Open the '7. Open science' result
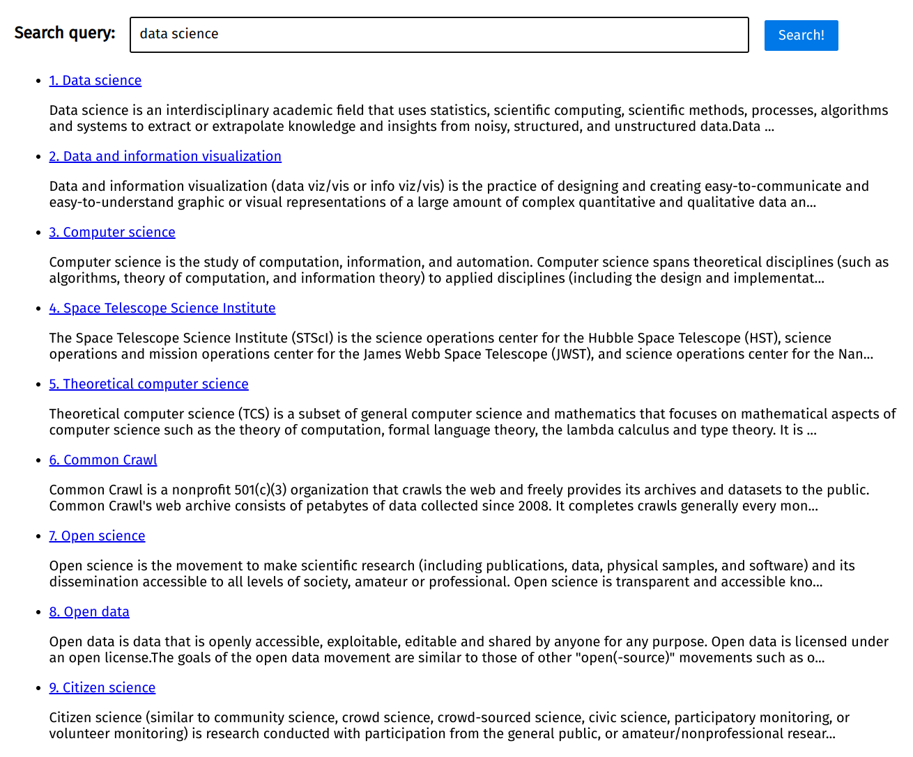 (98, 536)
